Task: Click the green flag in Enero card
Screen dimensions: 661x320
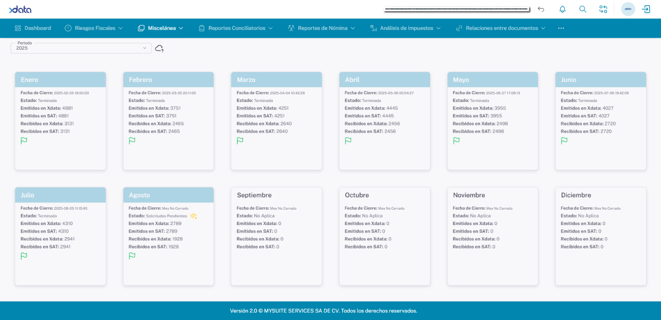Action: [24, 141]
